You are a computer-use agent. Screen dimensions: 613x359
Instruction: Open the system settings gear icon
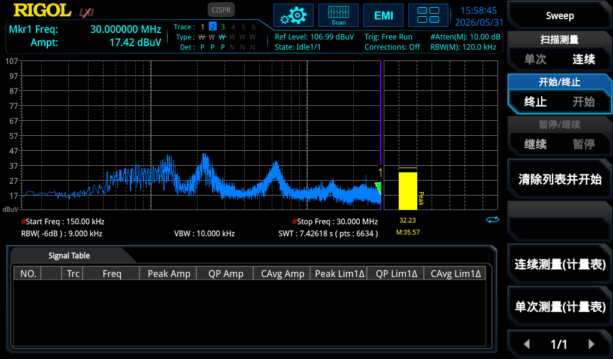click(293, 16)
